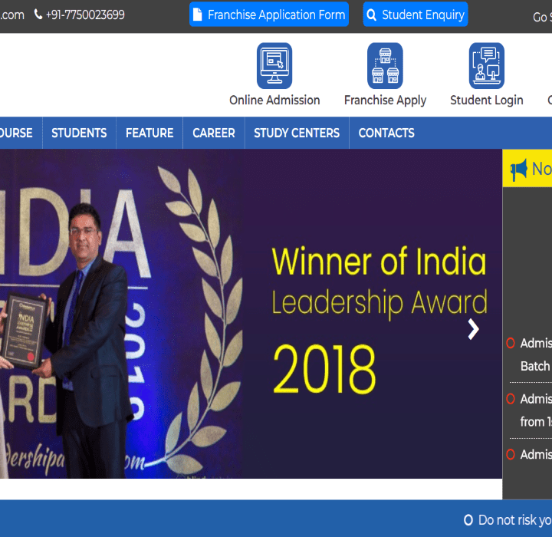The width and height of the screenshot is (552, 537).
Task: Open the STUDY CENTERS menu
Action: point(297,133)
